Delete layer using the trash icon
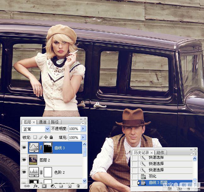This screenshot has height=192, width=204. pos(78,186)
